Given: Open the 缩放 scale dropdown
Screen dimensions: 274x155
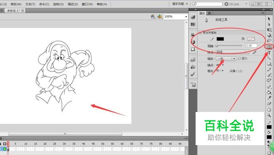Looking at the screenshot, I should coord(226,59).
